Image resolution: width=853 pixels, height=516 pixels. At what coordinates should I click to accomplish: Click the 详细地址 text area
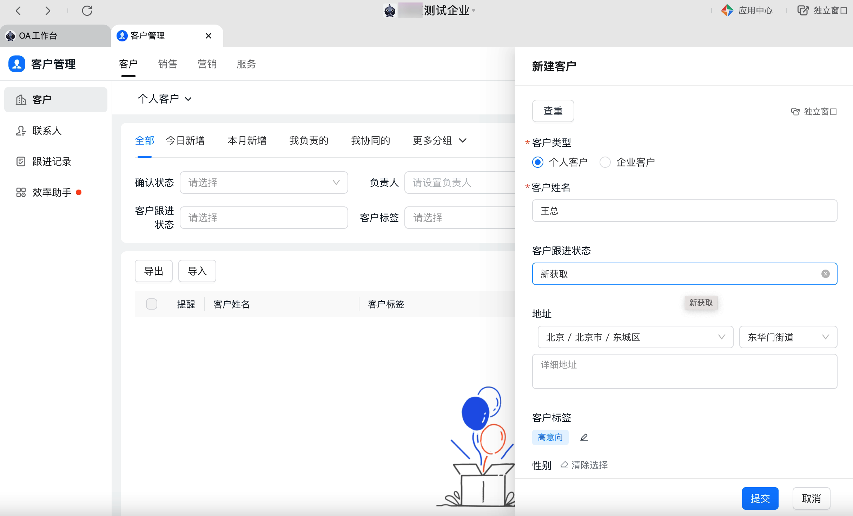685,371
